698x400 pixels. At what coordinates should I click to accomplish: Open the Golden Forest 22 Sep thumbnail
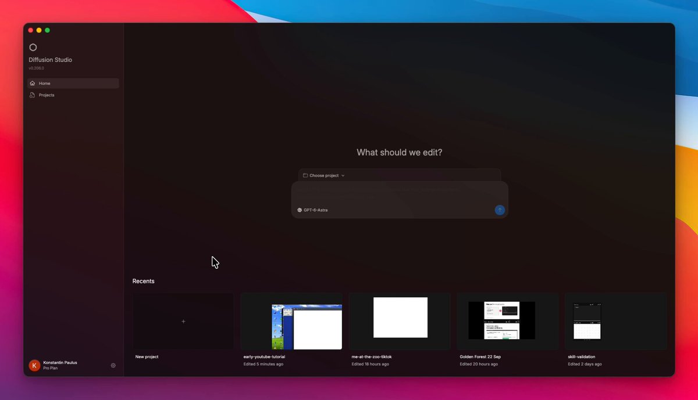coord(508,321)
